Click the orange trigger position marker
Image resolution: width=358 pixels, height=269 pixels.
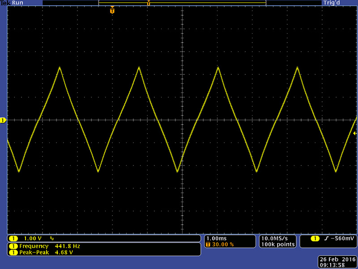[112, 10]
